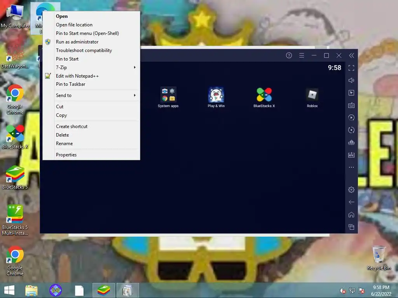
Task: Choose Cut from the context menu
Action: tap(91, 107)
